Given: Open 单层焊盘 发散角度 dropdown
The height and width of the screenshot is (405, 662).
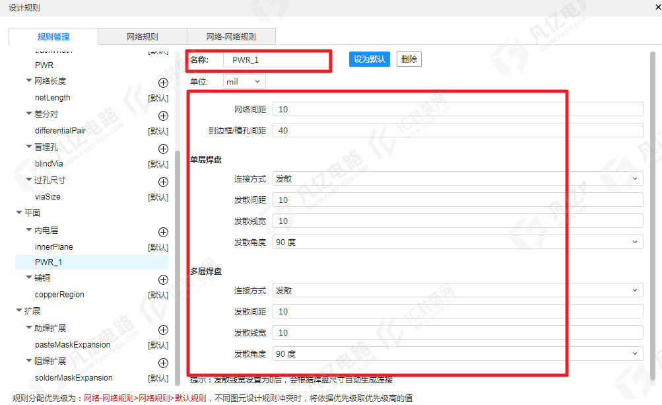Looking at the screenshot, I should [x=457, y=242].
